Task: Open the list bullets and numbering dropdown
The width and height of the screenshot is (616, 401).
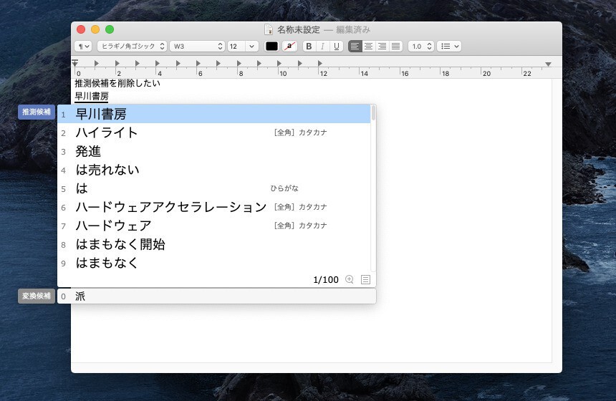Action: click(449, 46)
